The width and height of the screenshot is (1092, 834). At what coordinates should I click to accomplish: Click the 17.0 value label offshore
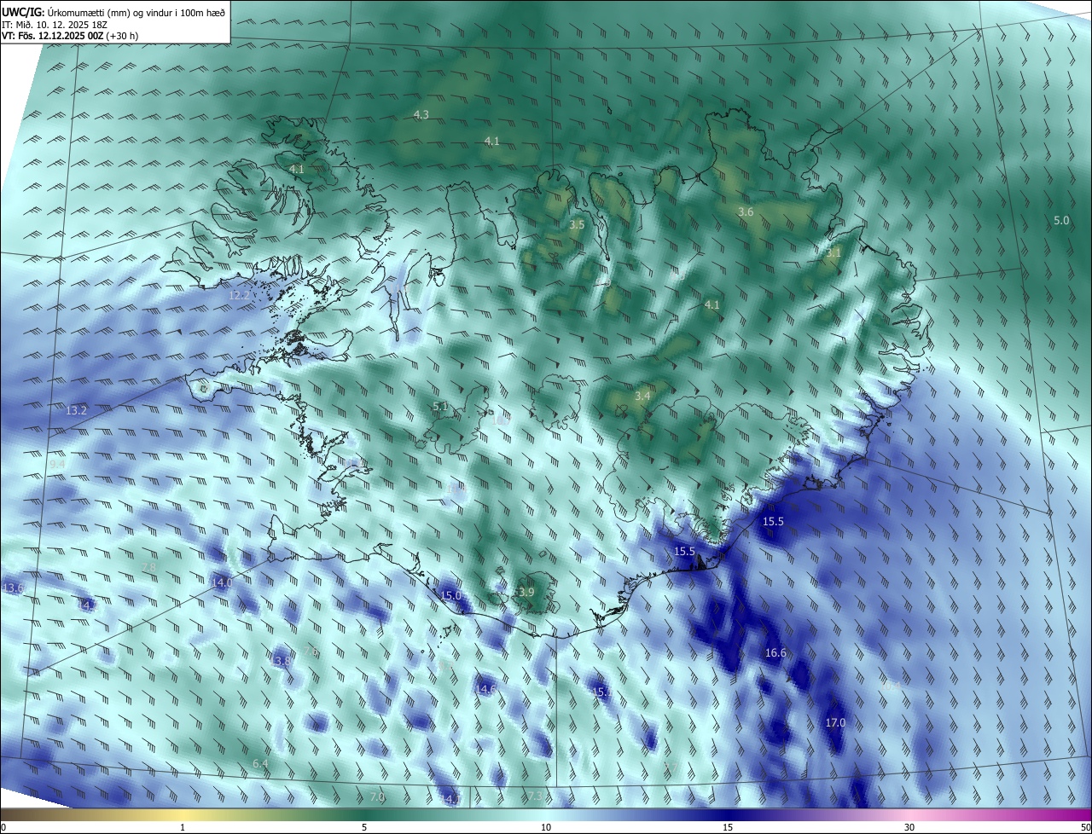835,722
